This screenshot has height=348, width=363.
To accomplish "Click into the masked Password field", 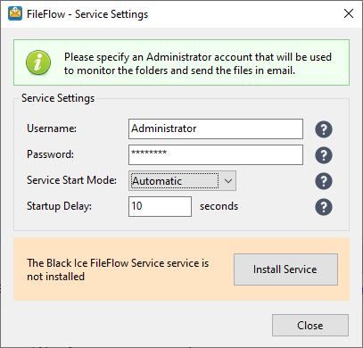I will [x=216, y=154].
